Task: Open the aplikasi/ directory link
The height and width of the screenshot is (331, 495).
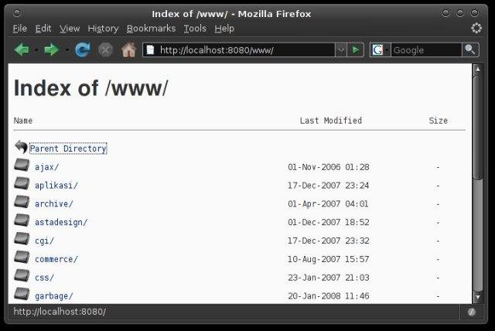Action: (56, 186)
